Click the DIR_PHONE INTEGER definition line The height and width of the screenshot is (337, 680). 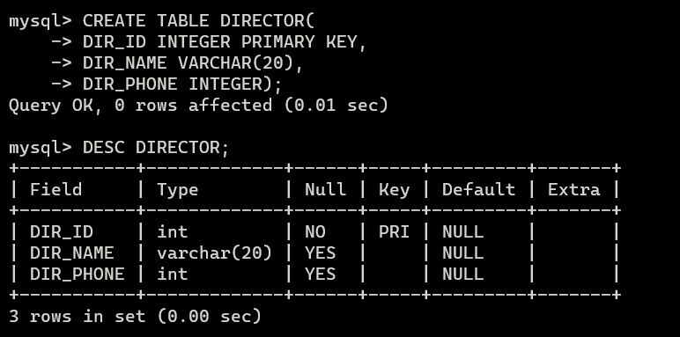(182, 84)
